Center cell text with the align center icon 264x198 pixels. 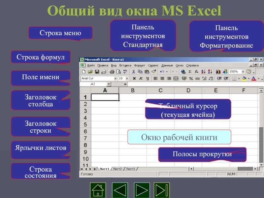(x=162, y=79)
